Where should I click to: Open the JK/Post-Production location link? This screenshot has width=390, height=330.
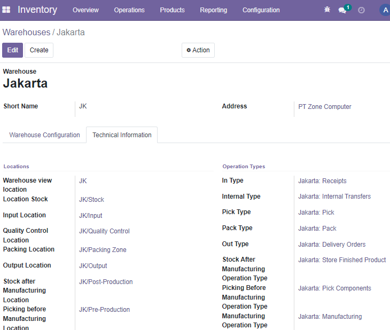click(106, 282)
